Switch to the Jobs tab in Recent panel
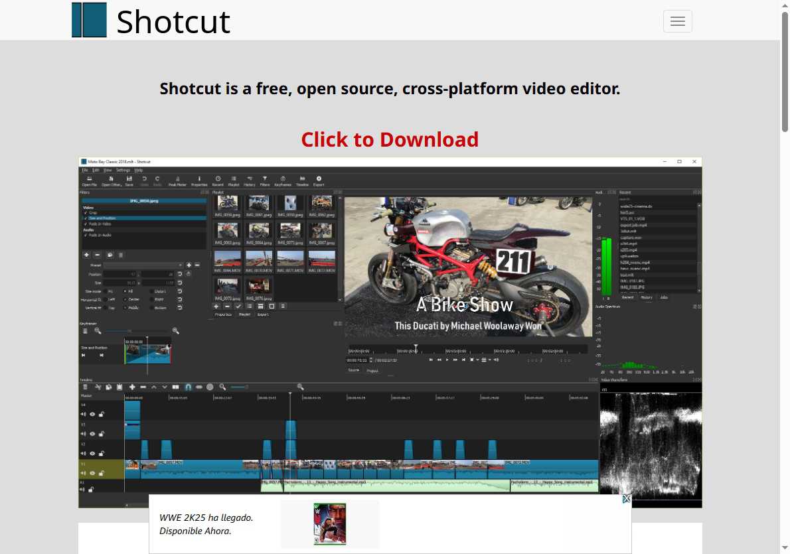This screenshot has width=790, height=554. point(664,297)
